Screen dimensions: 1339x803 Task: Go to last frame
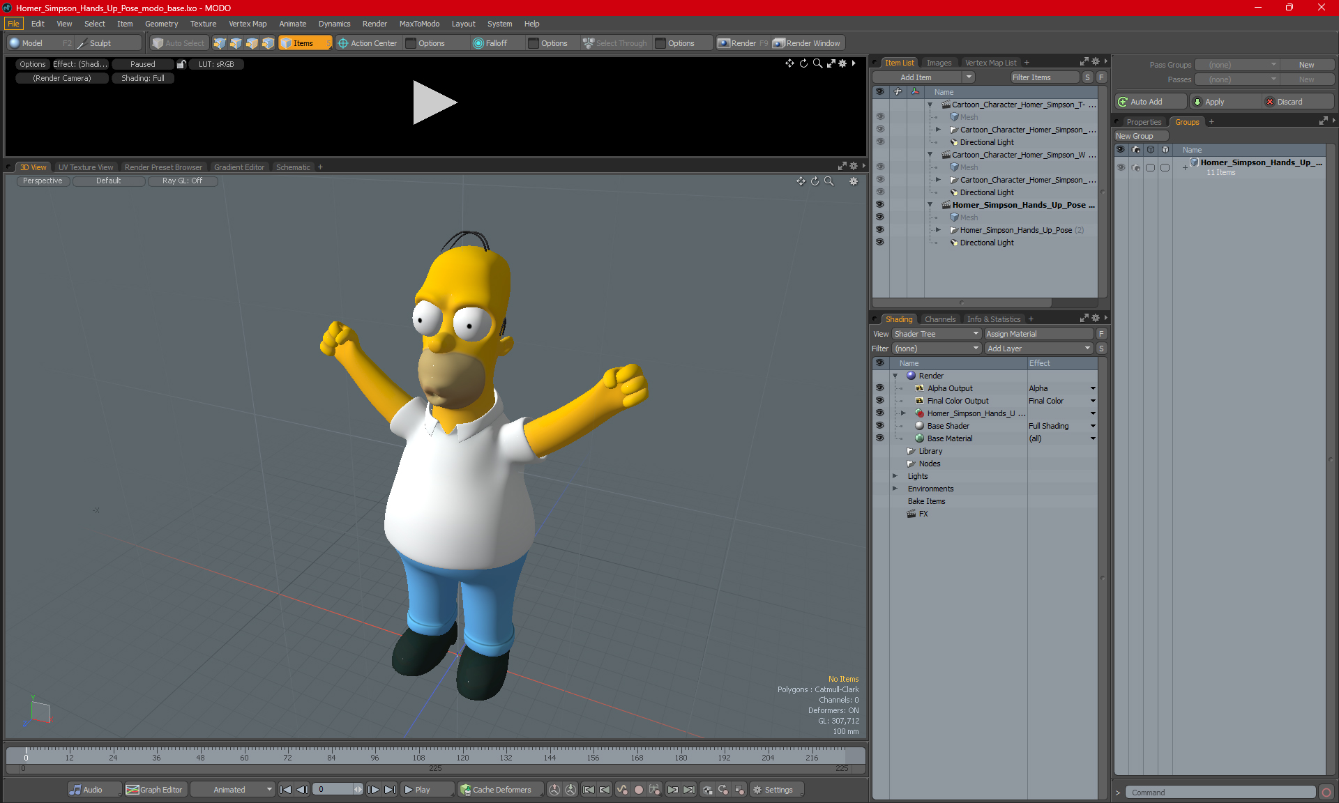click(x=390, y=790)
